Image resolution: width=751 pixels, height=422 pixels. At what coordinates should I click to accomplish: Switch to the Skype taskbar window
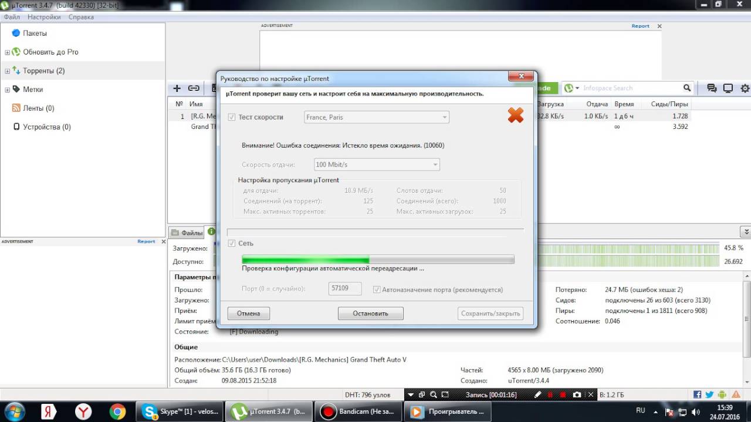[x=180, y=412]
